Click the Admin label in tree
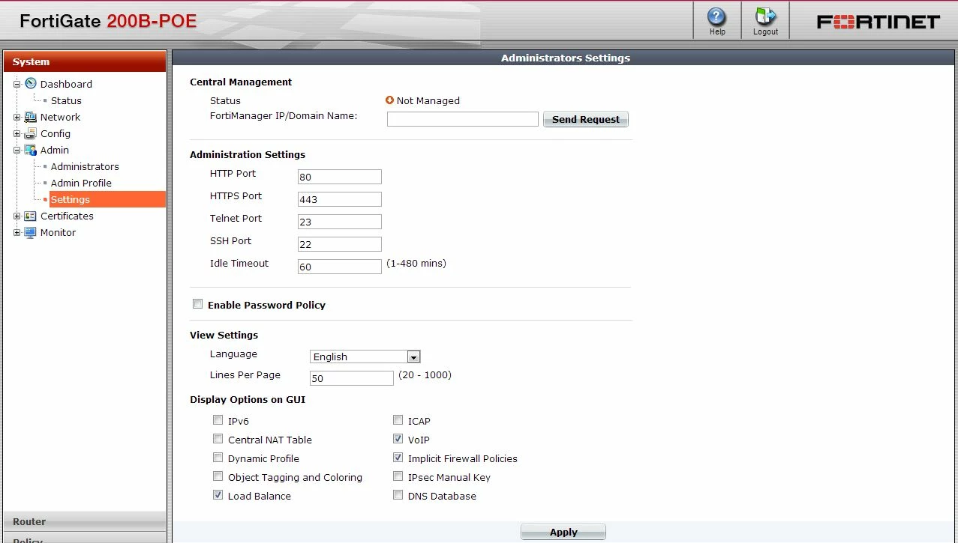This screenshot has height=543, width=958. pyautogui.click(x=55, y=150)
